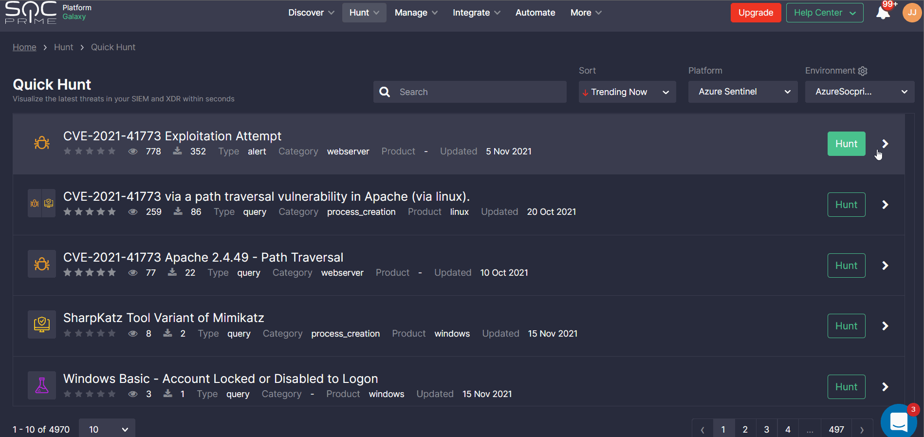924x437 pixels.
Task: Click Hunt for SharpKatz Tool Variant of Mimikatz
Action: point(846,326)
